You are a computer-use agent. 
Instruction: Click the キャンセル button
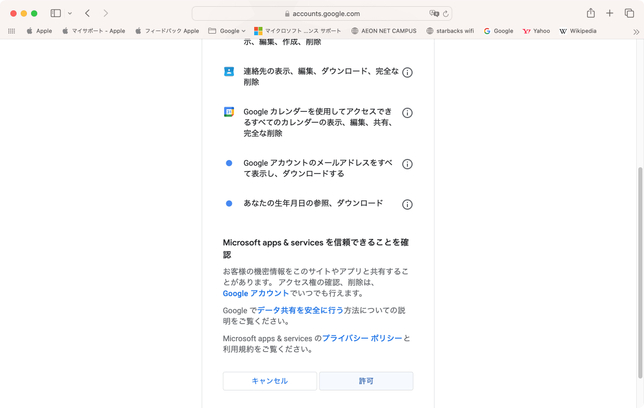click(x=270, y=381)
